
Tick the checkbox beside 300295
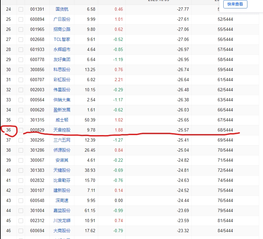tap(21, 140)
